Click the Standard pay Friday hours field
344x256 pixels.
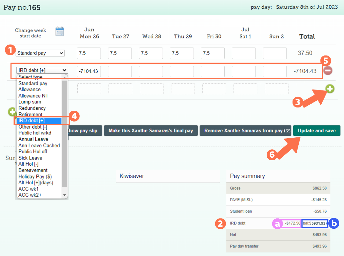coord(213,53)
